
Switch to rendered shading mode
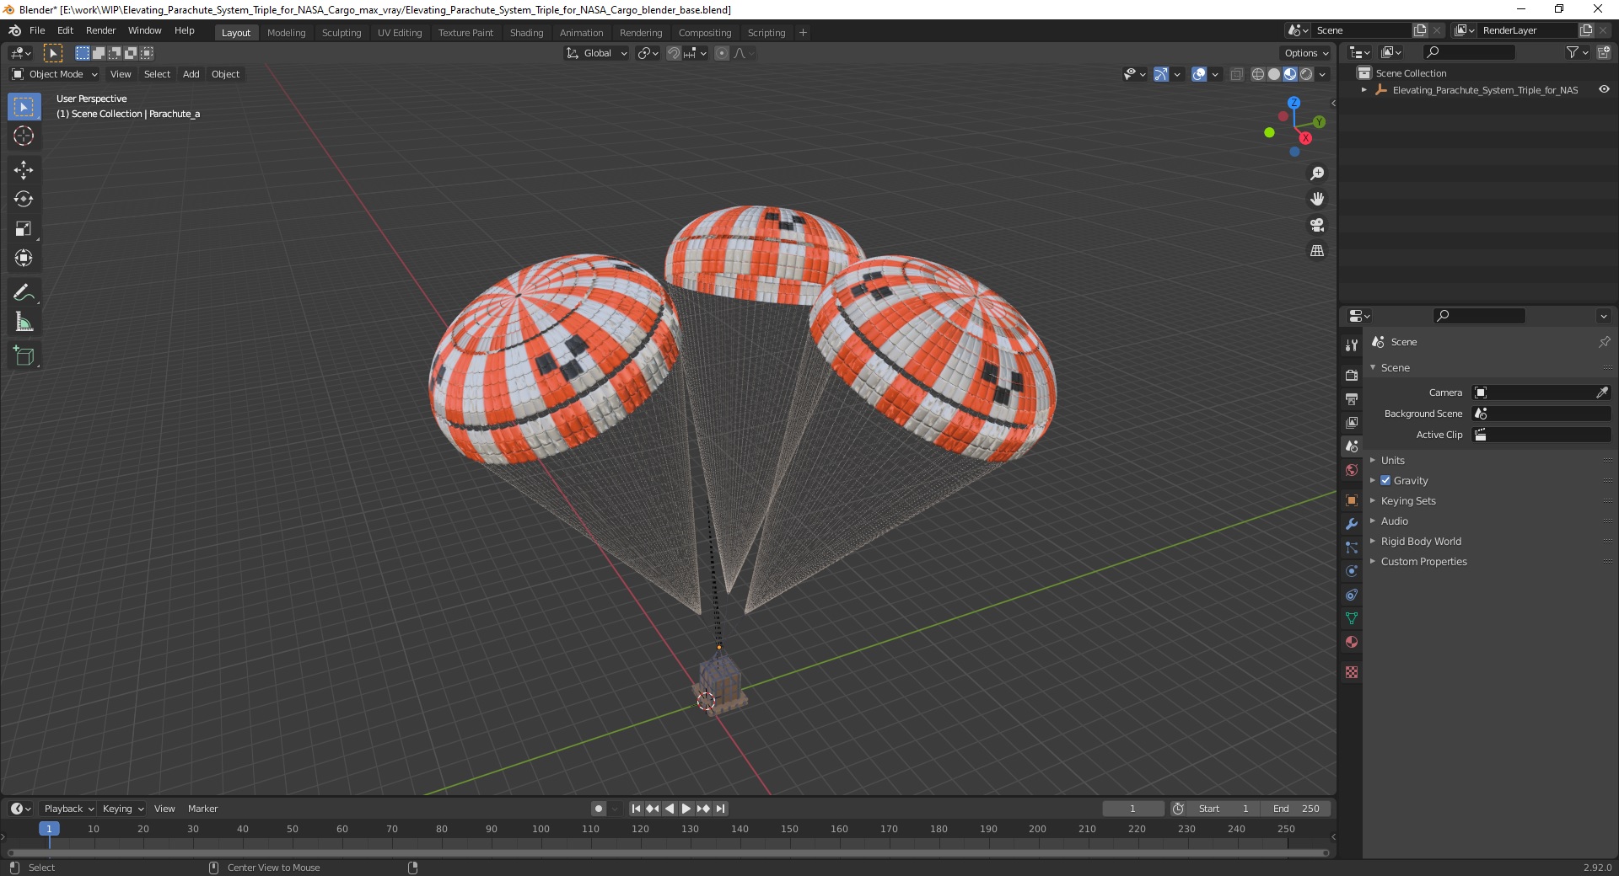click(x=1306, y=74)
